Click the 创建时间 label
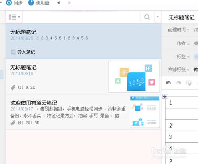 coord(178,30)
